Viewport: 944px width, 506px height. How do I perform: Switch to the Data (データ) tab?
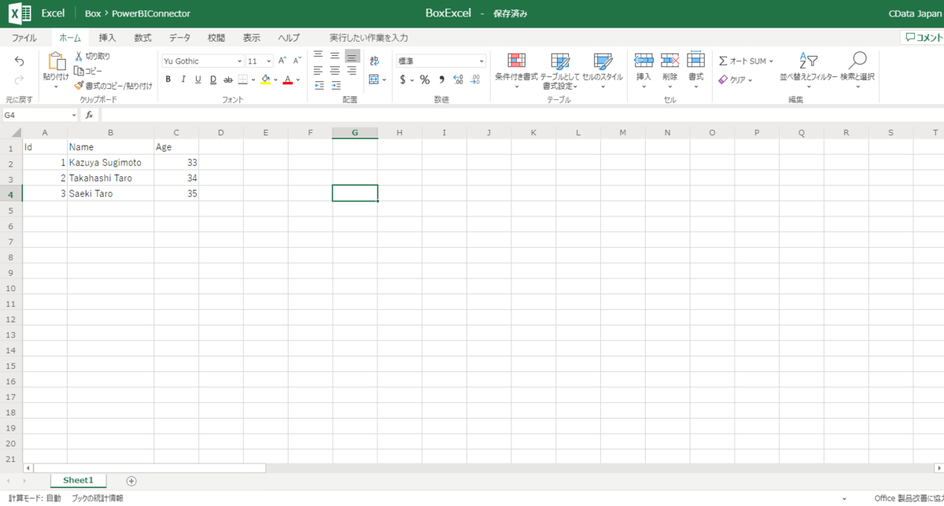click(179, 38)
